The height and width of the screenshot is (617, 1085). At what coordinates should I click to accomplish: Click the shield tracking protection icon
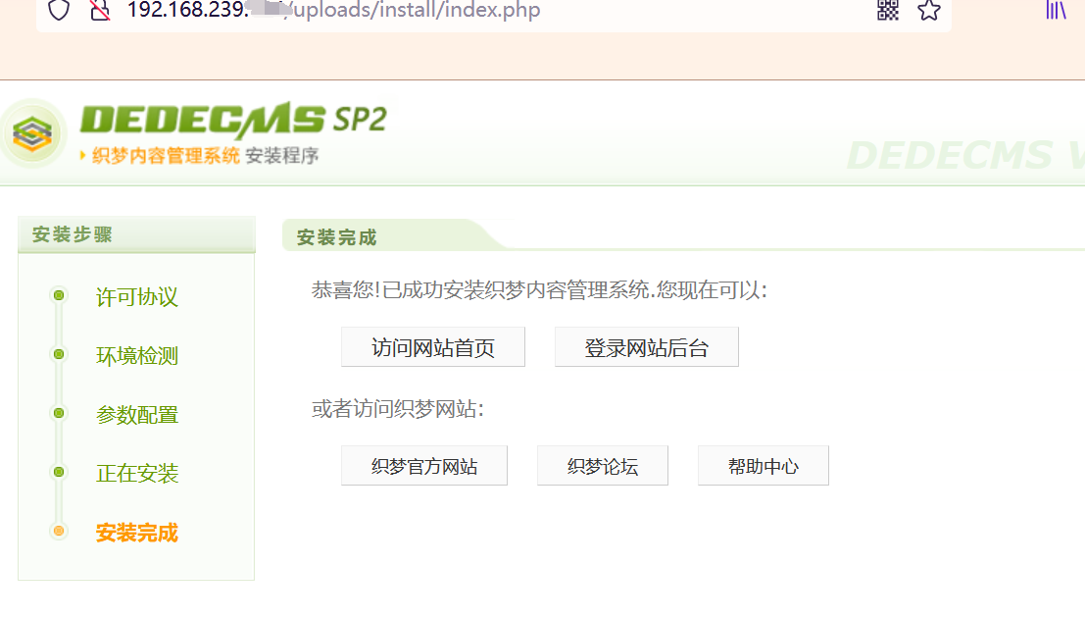coord(59,10)
